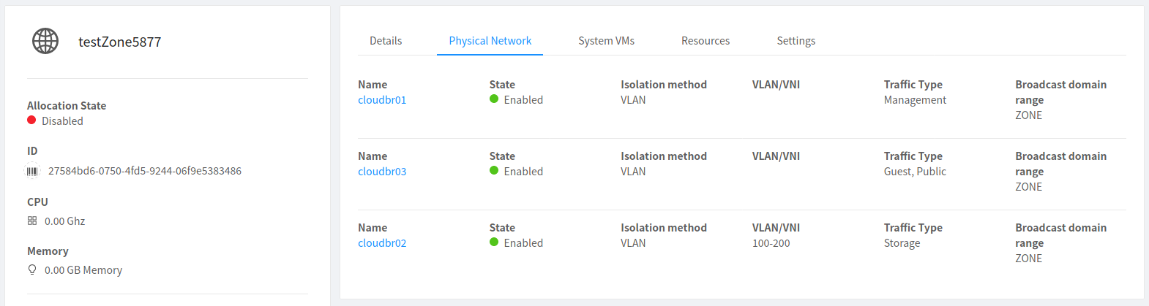
Task: Click green Enabled dot for cloudbr03
Action: point(494,171)
